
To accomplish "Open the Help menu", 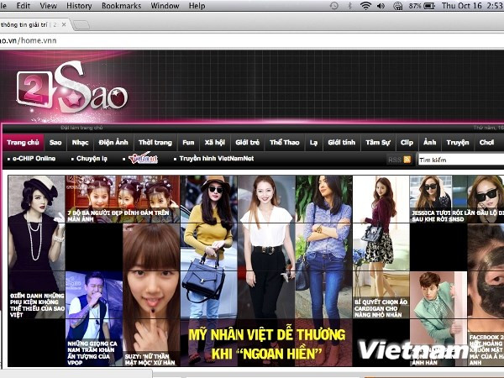I will tap(197, 6).
